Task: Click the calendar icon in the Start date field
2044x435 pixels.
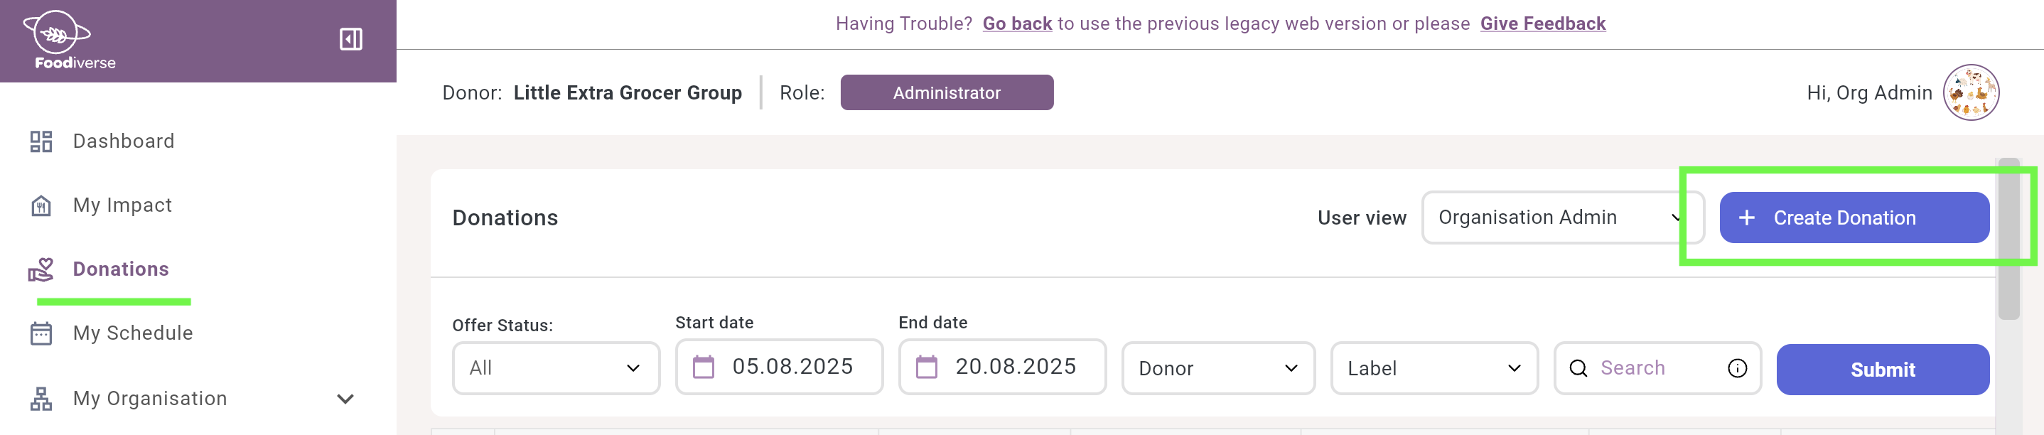Action: (704, 367)
